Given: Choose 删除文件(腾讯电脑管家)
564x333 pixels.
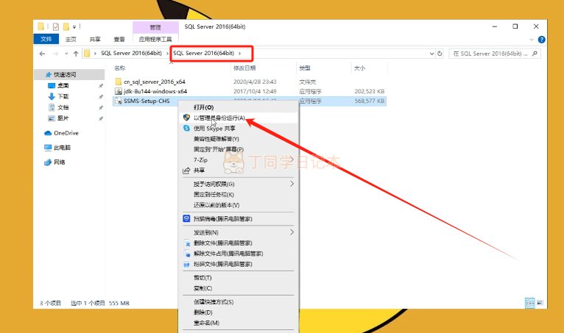Looking at the screenshot, I should coord(239,243).
